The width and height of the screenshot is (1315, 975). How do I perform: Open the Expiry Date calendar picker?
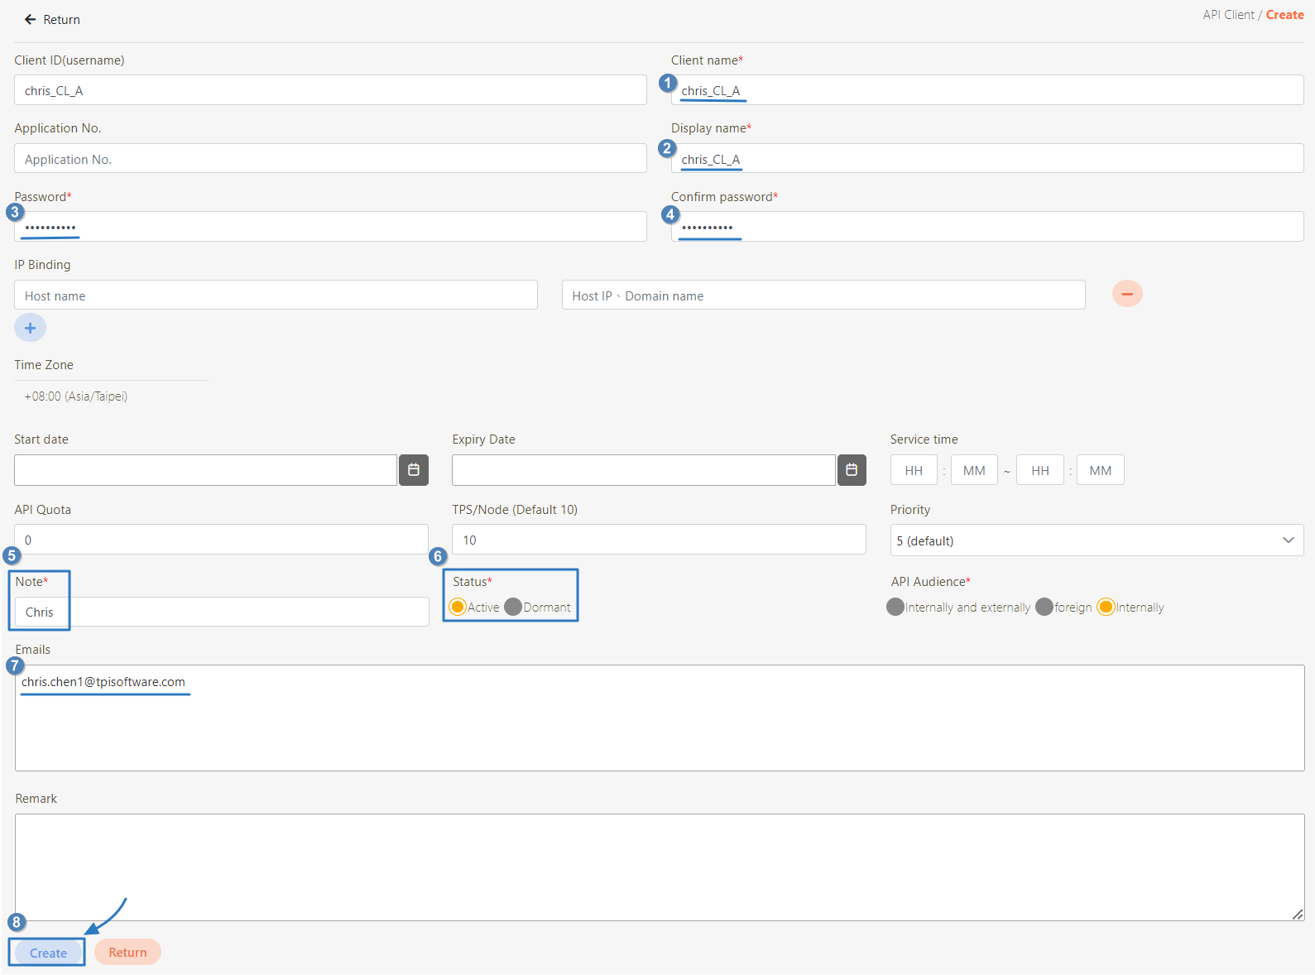coord(852,470)
